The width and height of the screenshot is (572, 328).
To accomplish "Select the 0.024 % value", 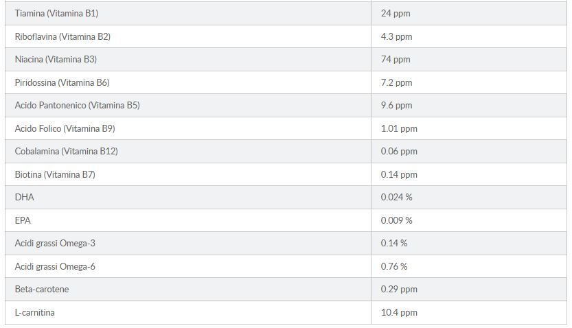I will pyautogui.click(x=396, y=197).
